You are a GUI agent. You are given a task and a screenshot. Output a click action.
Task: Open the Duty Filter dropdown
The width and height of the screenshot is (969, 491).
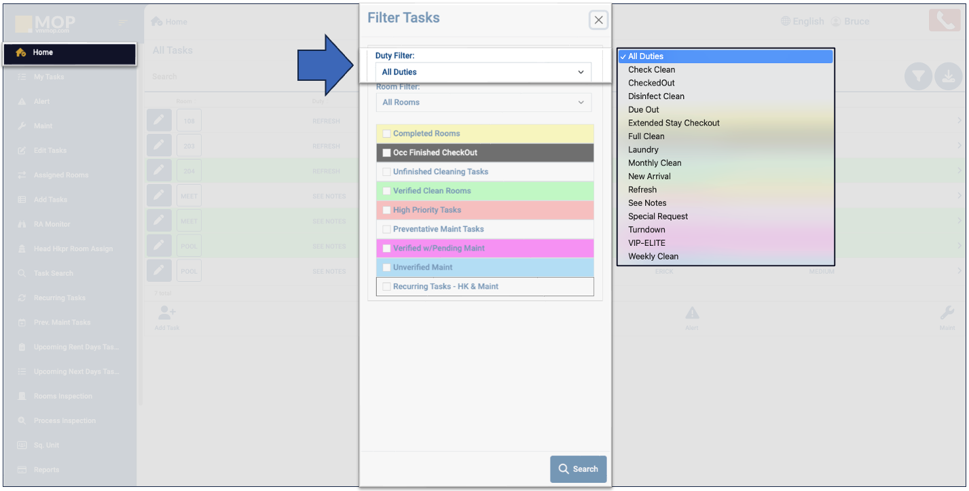[x=483, y=72]
